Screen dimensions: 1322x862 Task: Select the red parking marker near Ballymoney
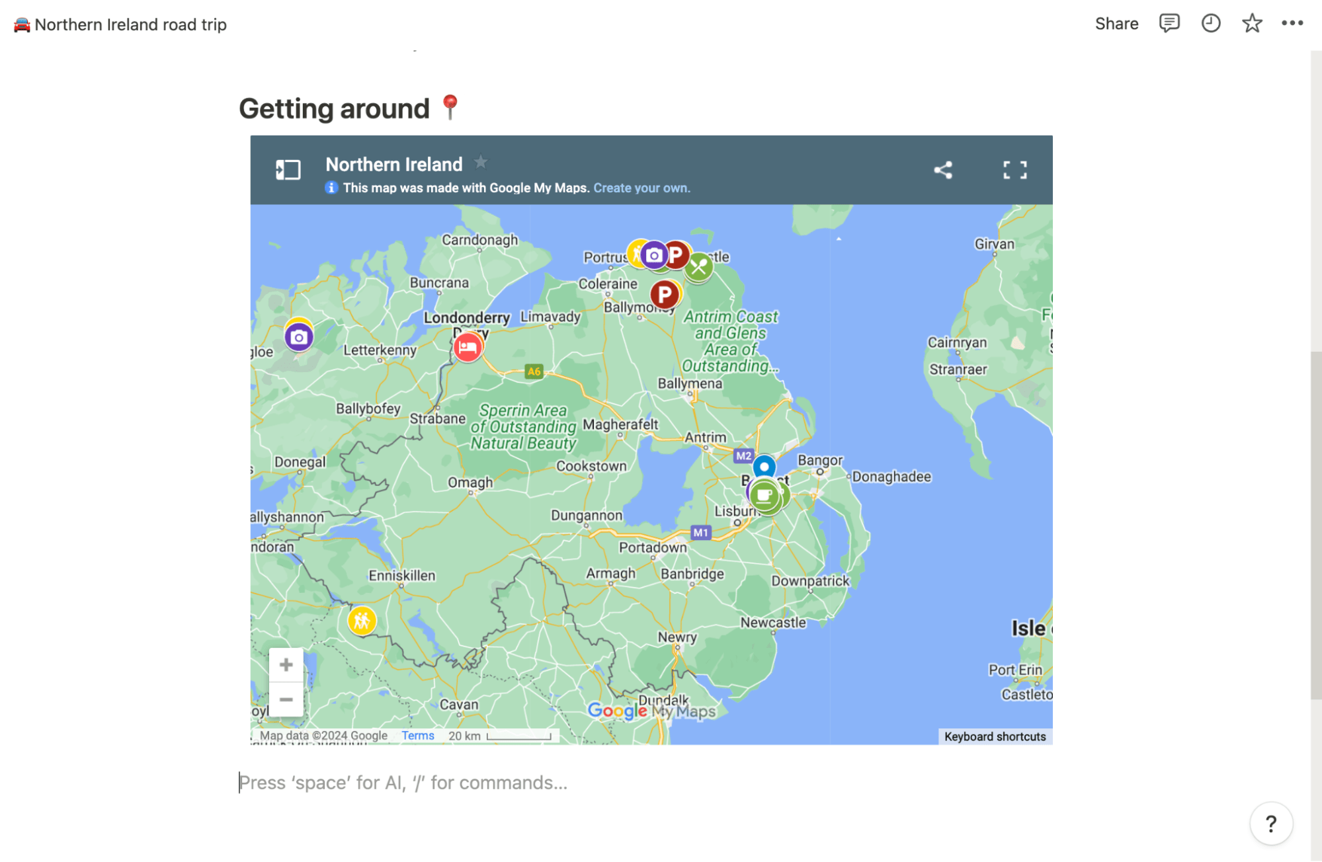point(665,295)
